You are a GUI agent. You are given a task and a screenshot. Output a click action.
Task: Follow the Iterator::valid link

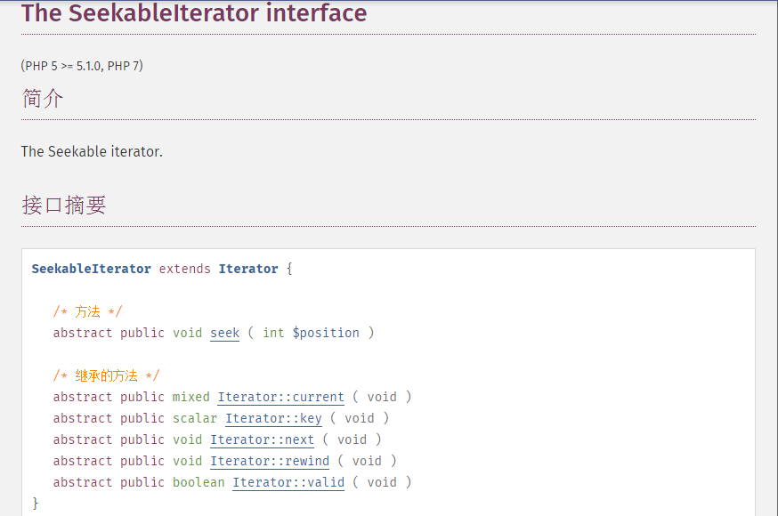[x=288, y=482]
